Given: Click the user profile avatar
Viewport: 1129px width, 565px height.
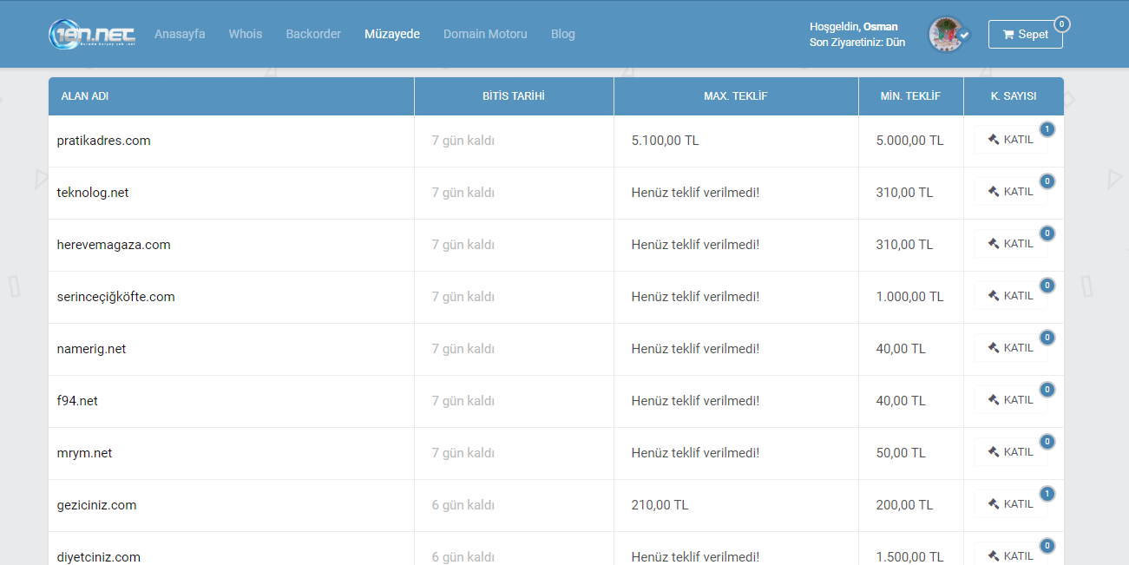Looking at the screenshot, I should 948,35.
